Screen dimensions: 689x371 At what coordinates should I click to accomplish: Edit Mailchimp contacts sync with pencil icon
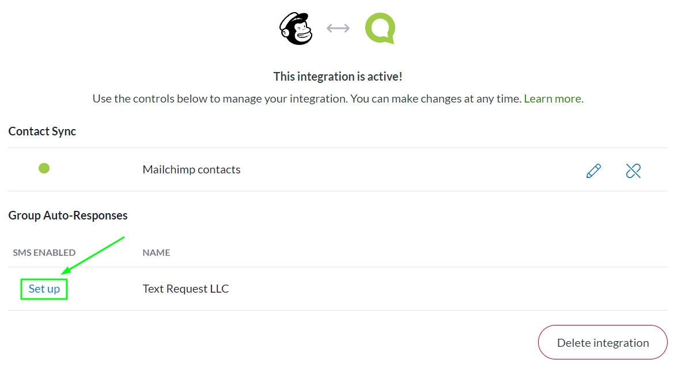click(x=593, y=171)
